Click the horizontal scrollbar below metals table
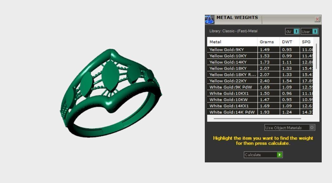 point(257,119)
